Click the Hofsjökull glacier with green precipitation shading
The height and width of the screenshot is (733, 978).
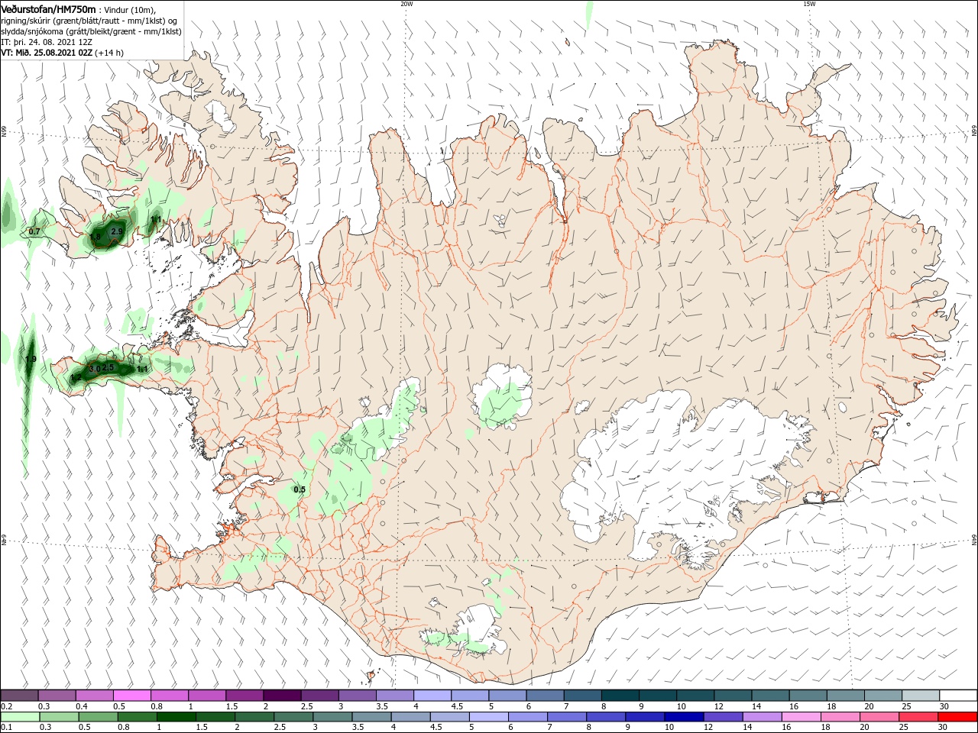[x=502, y=397]
